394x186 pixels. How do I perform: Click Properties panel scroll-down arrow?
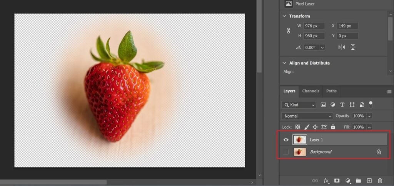(390, 72)
